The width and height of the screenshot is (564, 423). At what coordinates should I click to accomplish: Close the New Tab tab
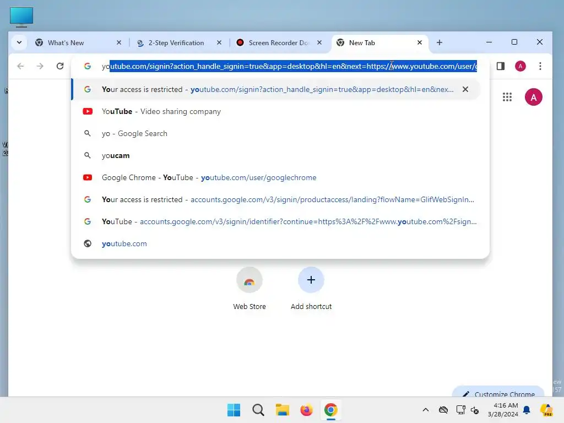coord(419,42)
